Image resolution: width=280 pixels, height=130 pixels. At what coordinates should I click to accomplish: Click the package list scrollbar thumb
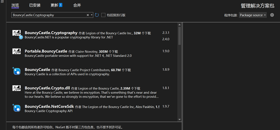[x=179, y=36]
